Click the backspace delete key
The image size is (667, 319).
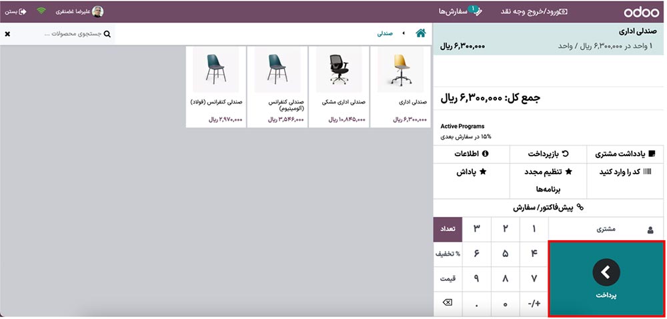[x=448, y=303]
